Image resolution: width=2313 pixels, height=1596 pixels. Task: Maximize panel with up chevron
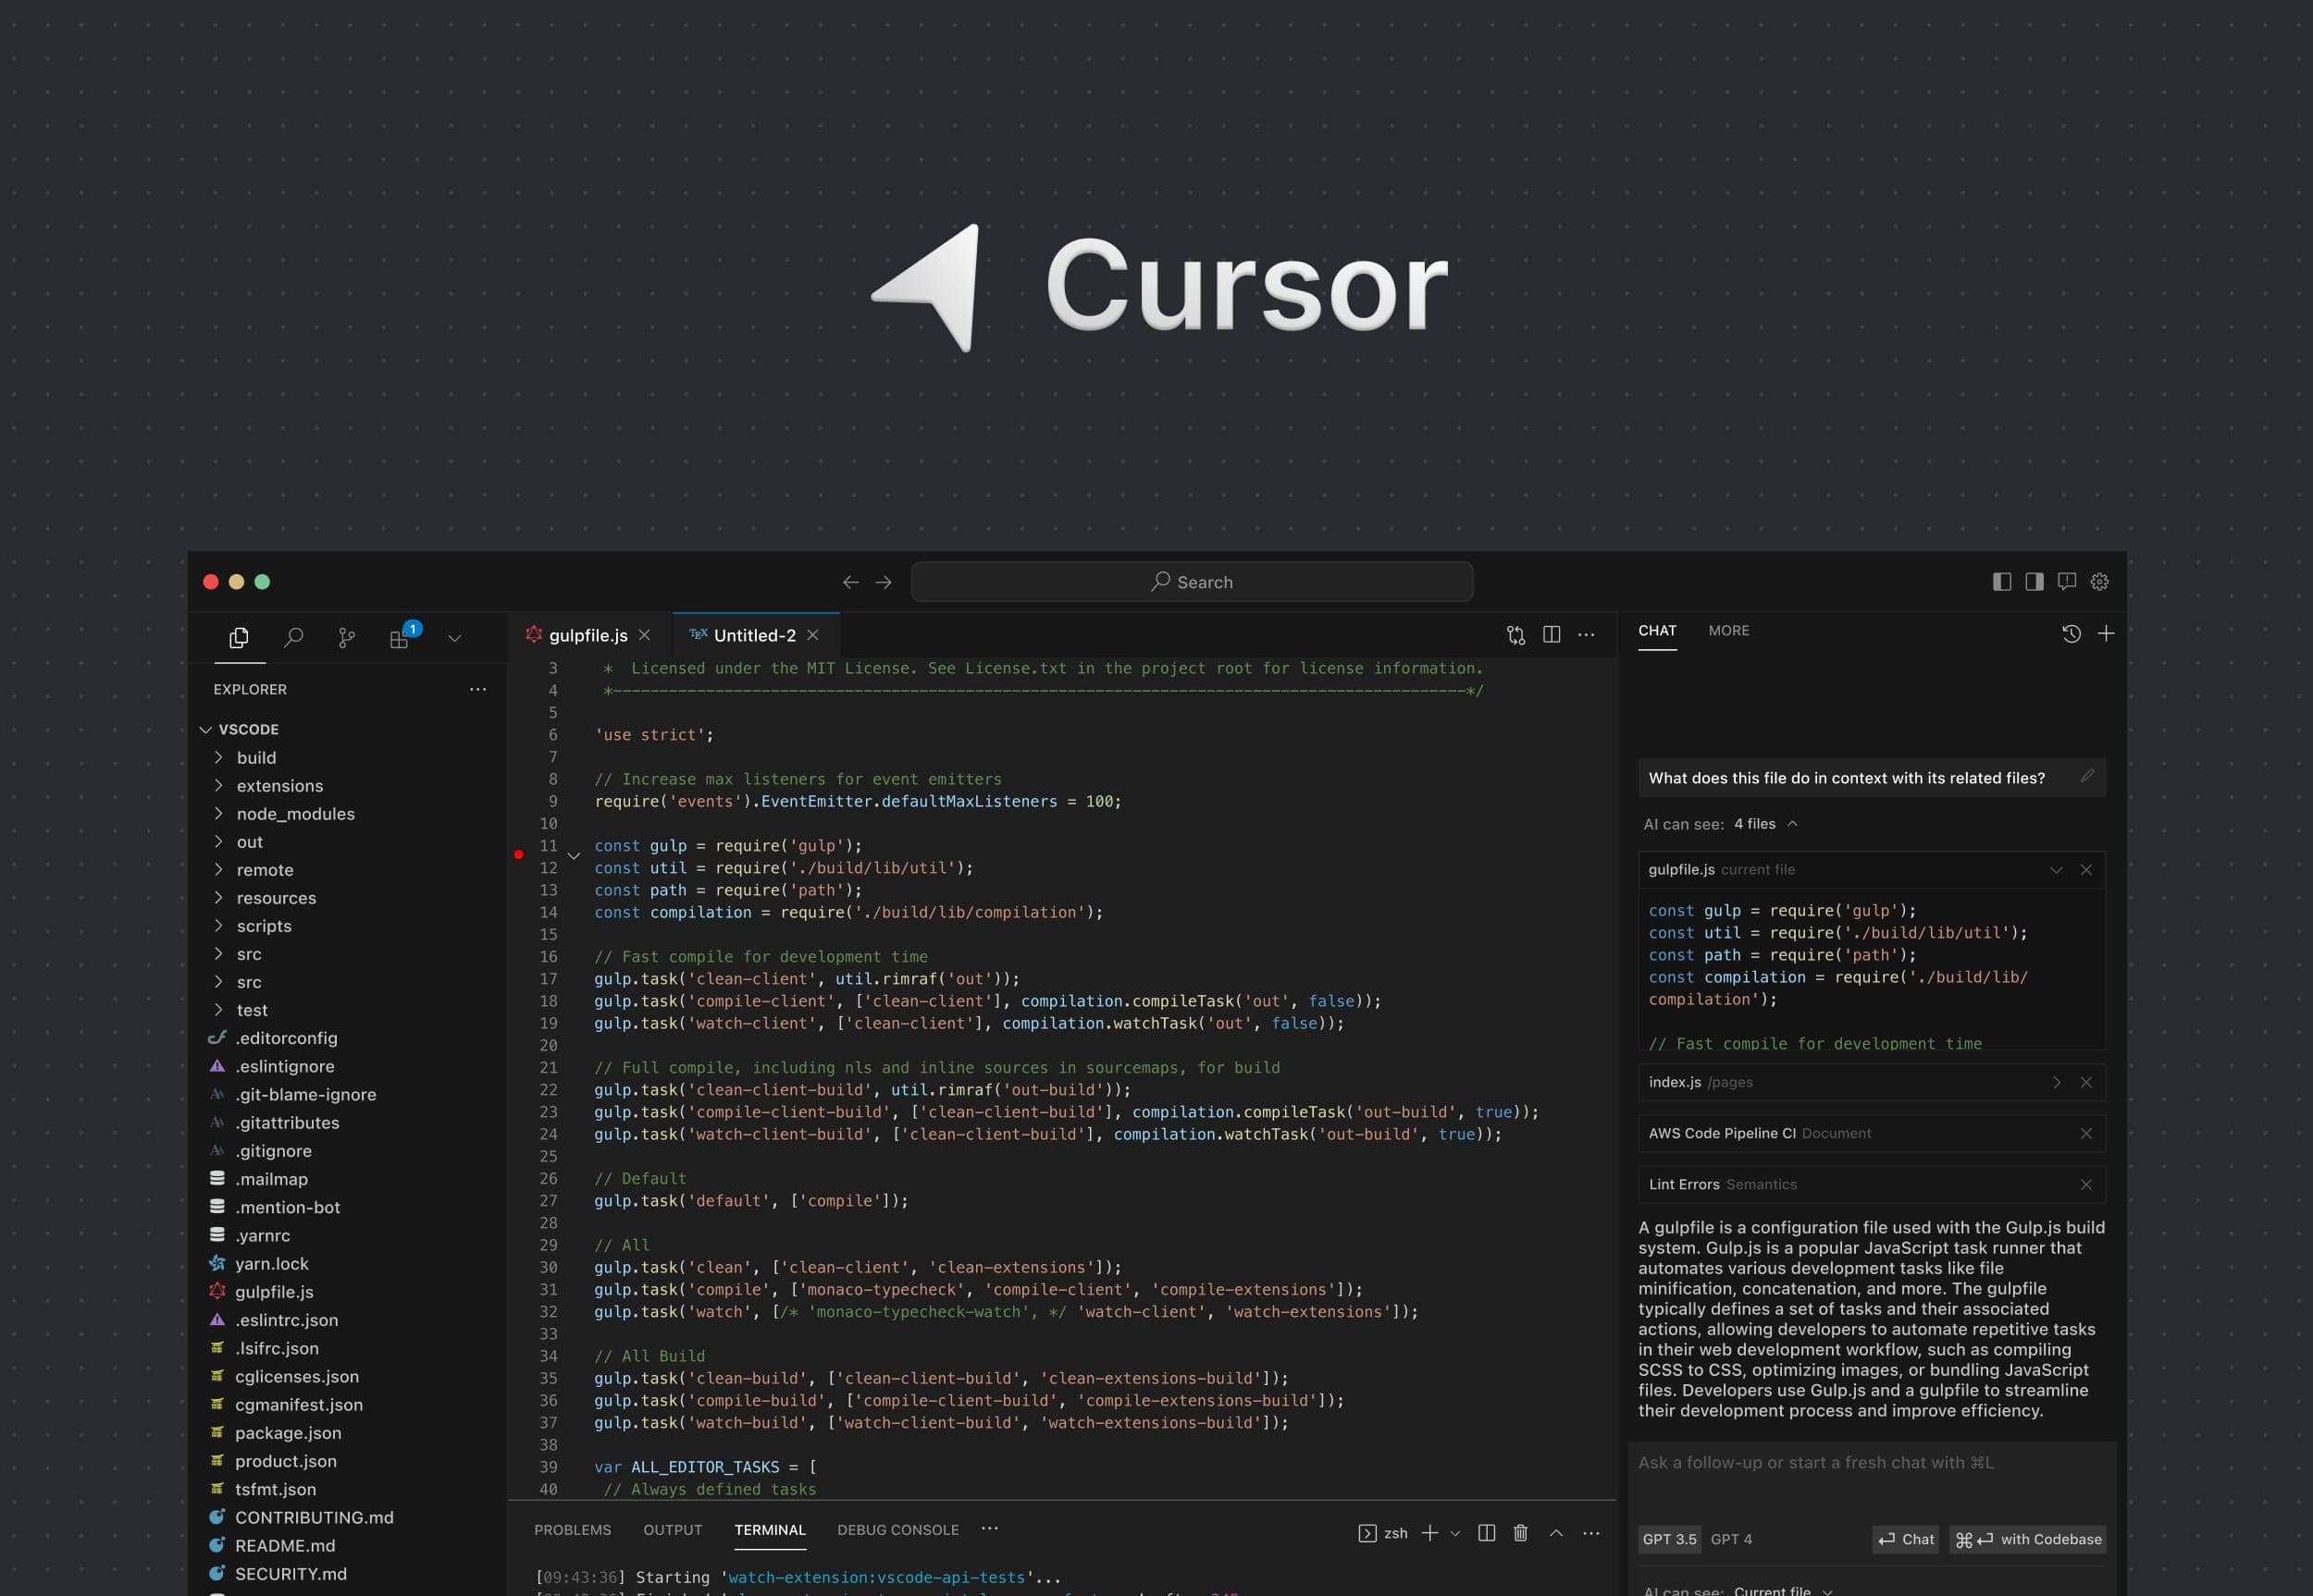(x=1555, y=1533)
